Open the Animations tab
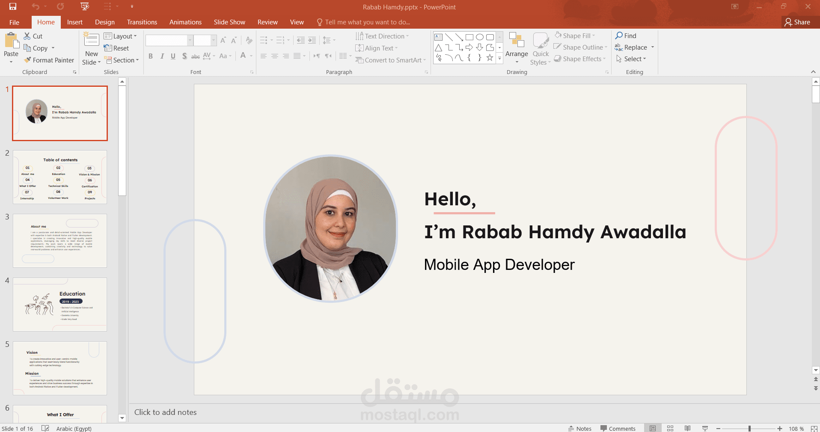The width and height of the screenshot is (820, 432). tap(185, 22)
